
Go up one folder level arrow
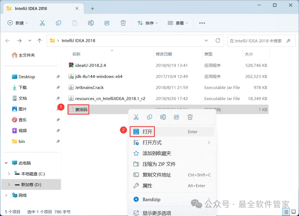click(x=40, y=41)
